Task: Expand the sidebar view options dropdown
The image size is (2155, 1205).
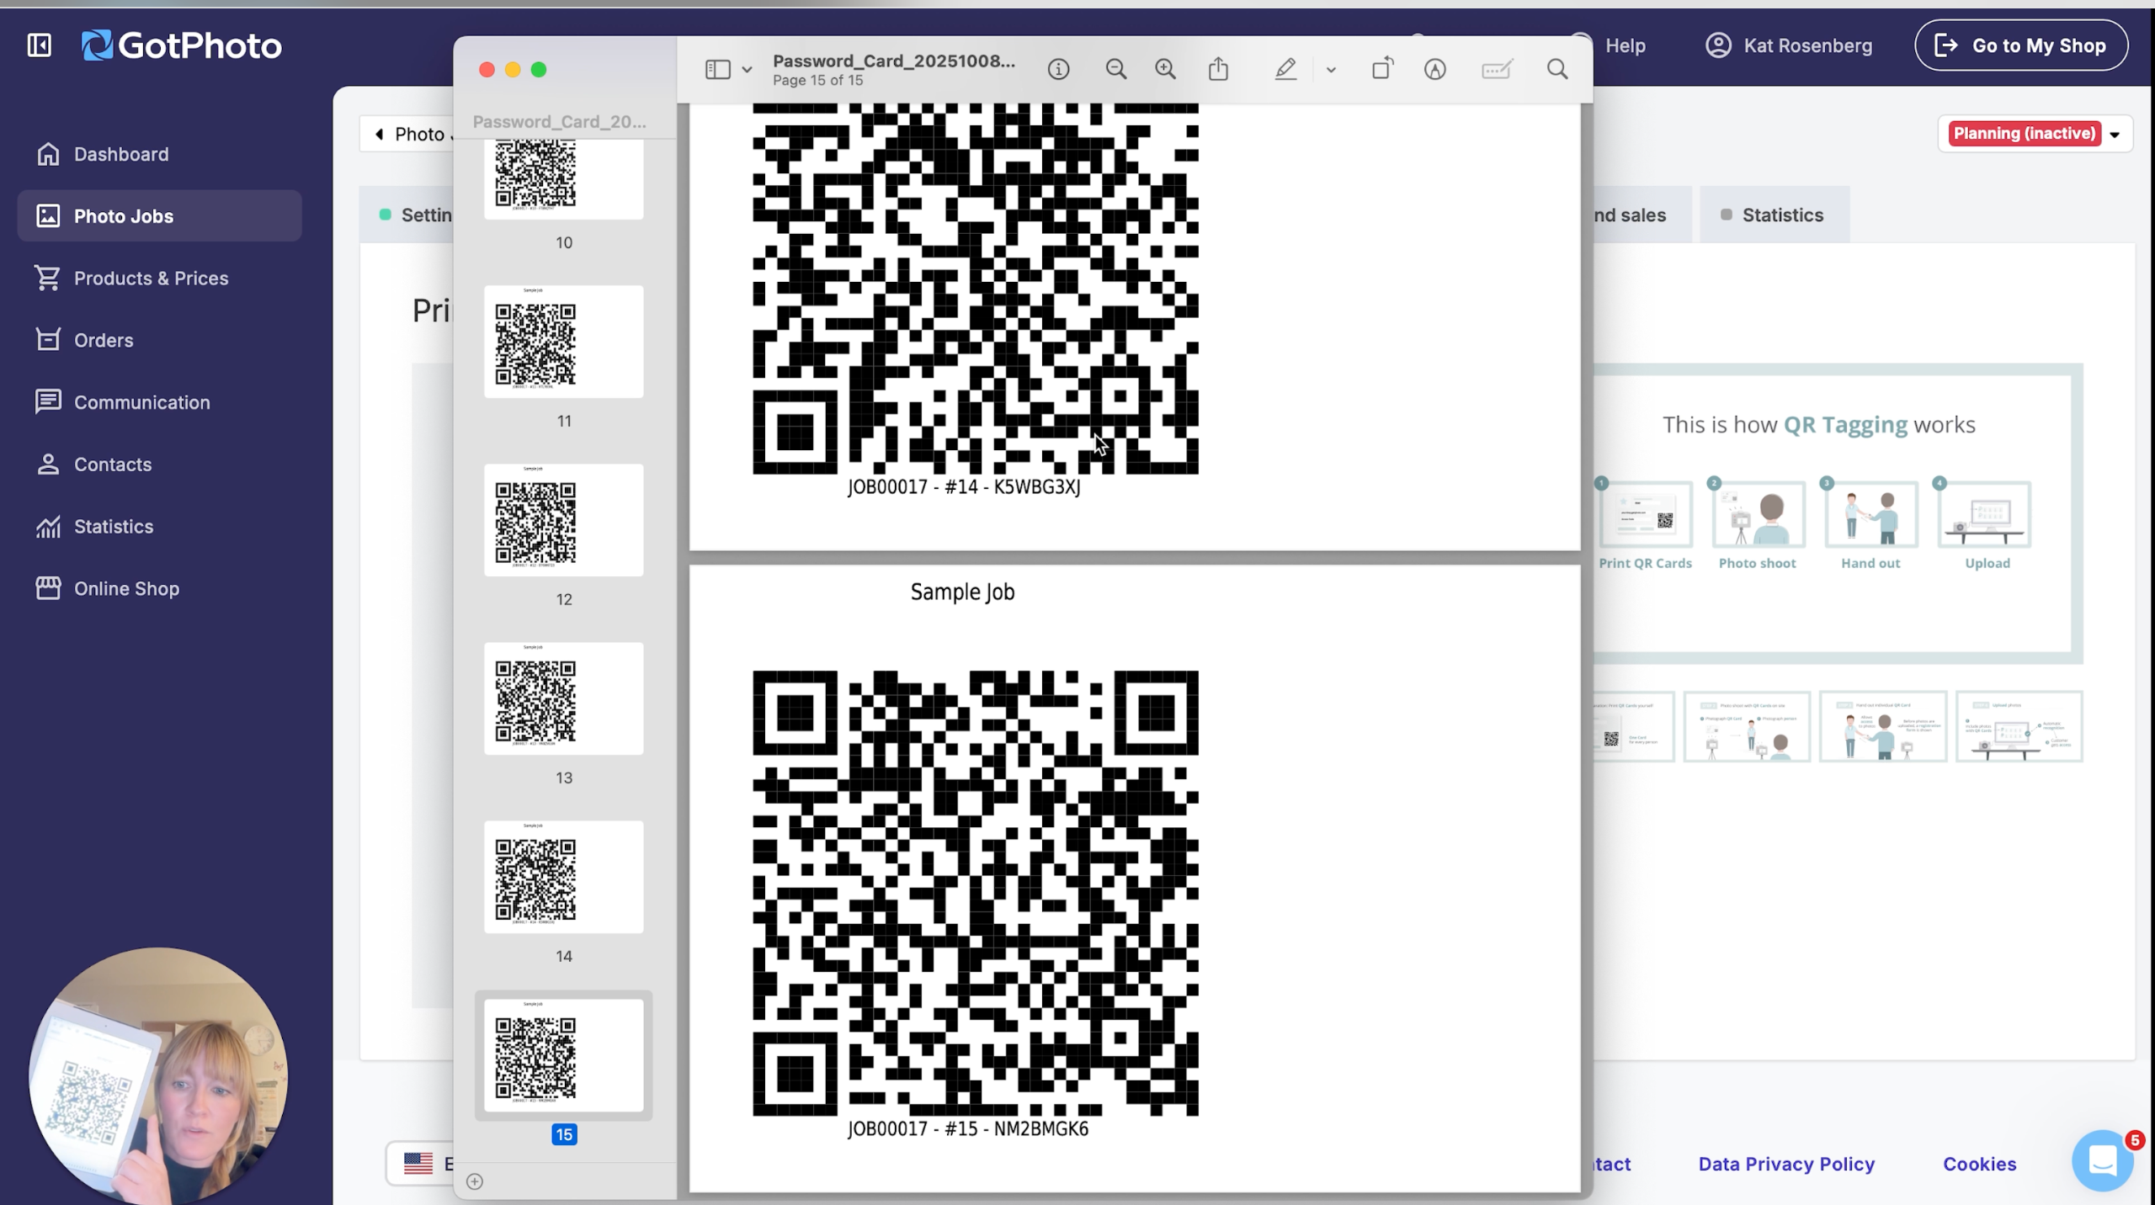Action: point(746,70)
